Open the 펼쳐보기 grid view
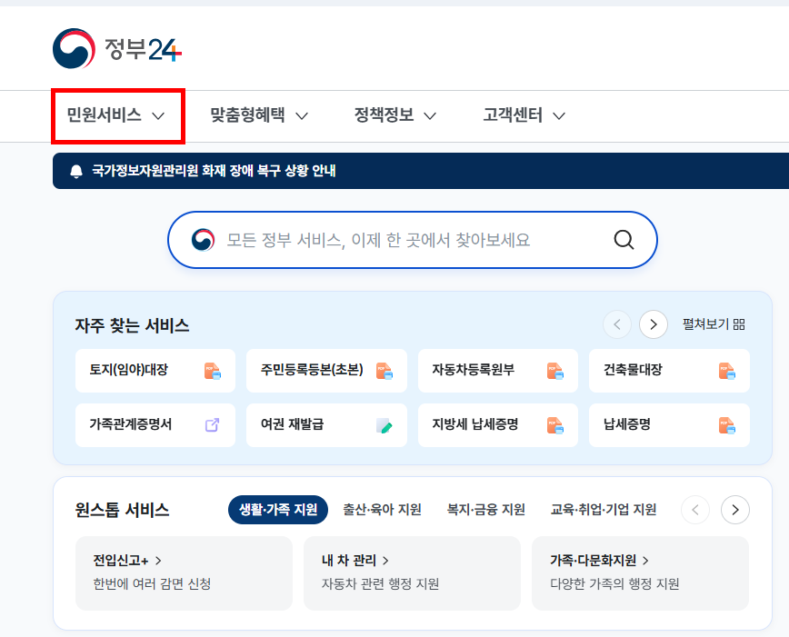 click(x=714, y=324)
